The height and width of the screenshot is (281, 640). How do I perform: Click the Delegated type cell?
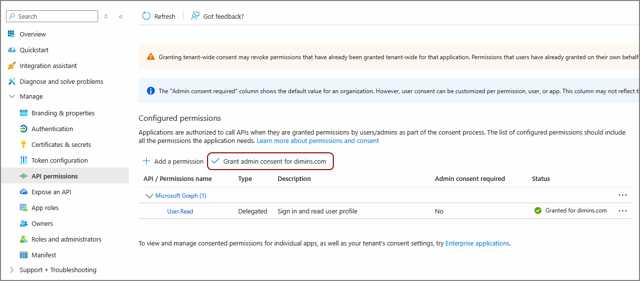[252, 211]
